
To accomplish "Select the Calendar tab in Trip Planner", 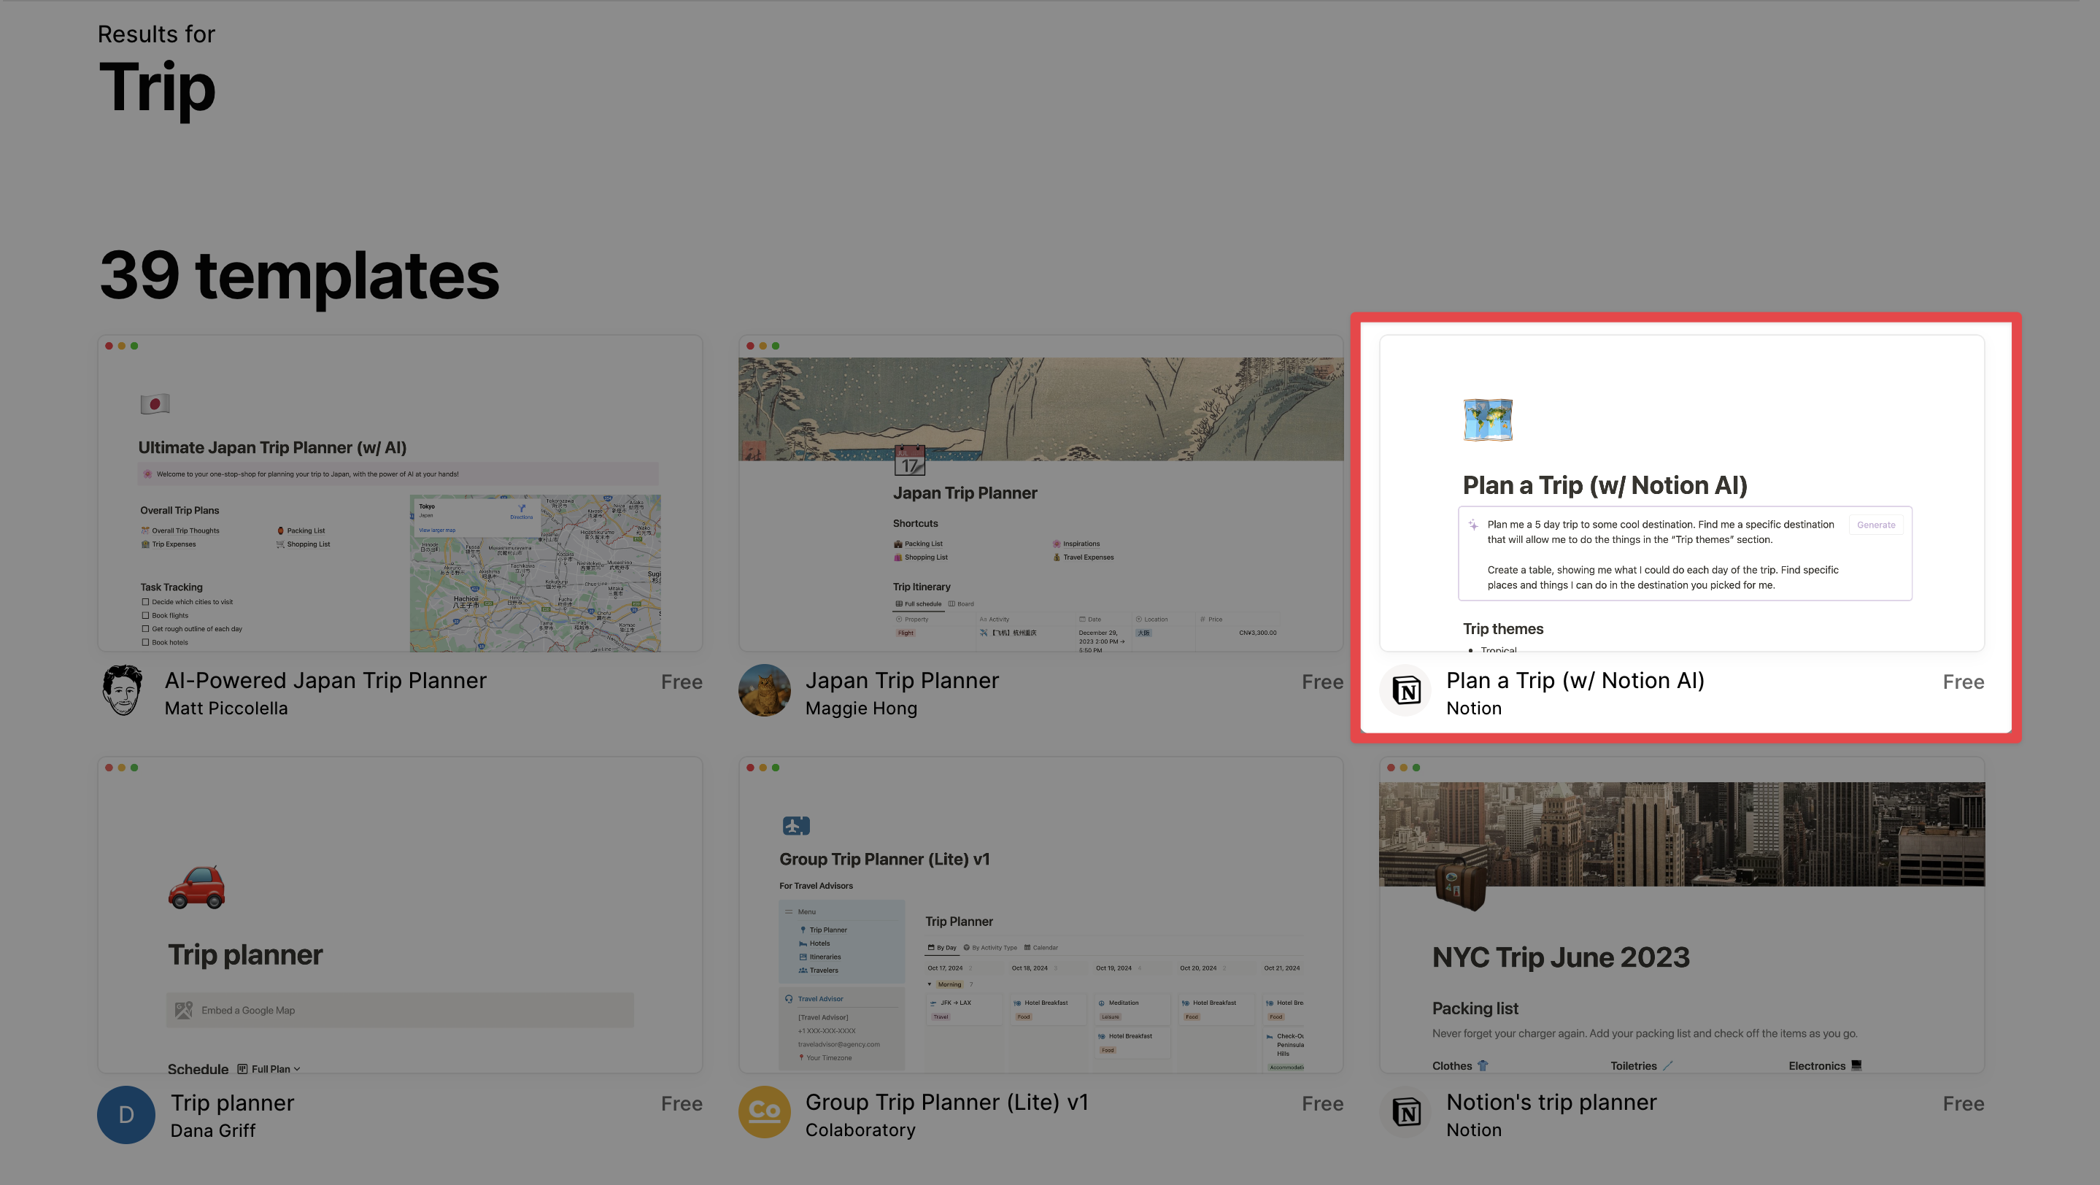I will (x=1041, y=948).
